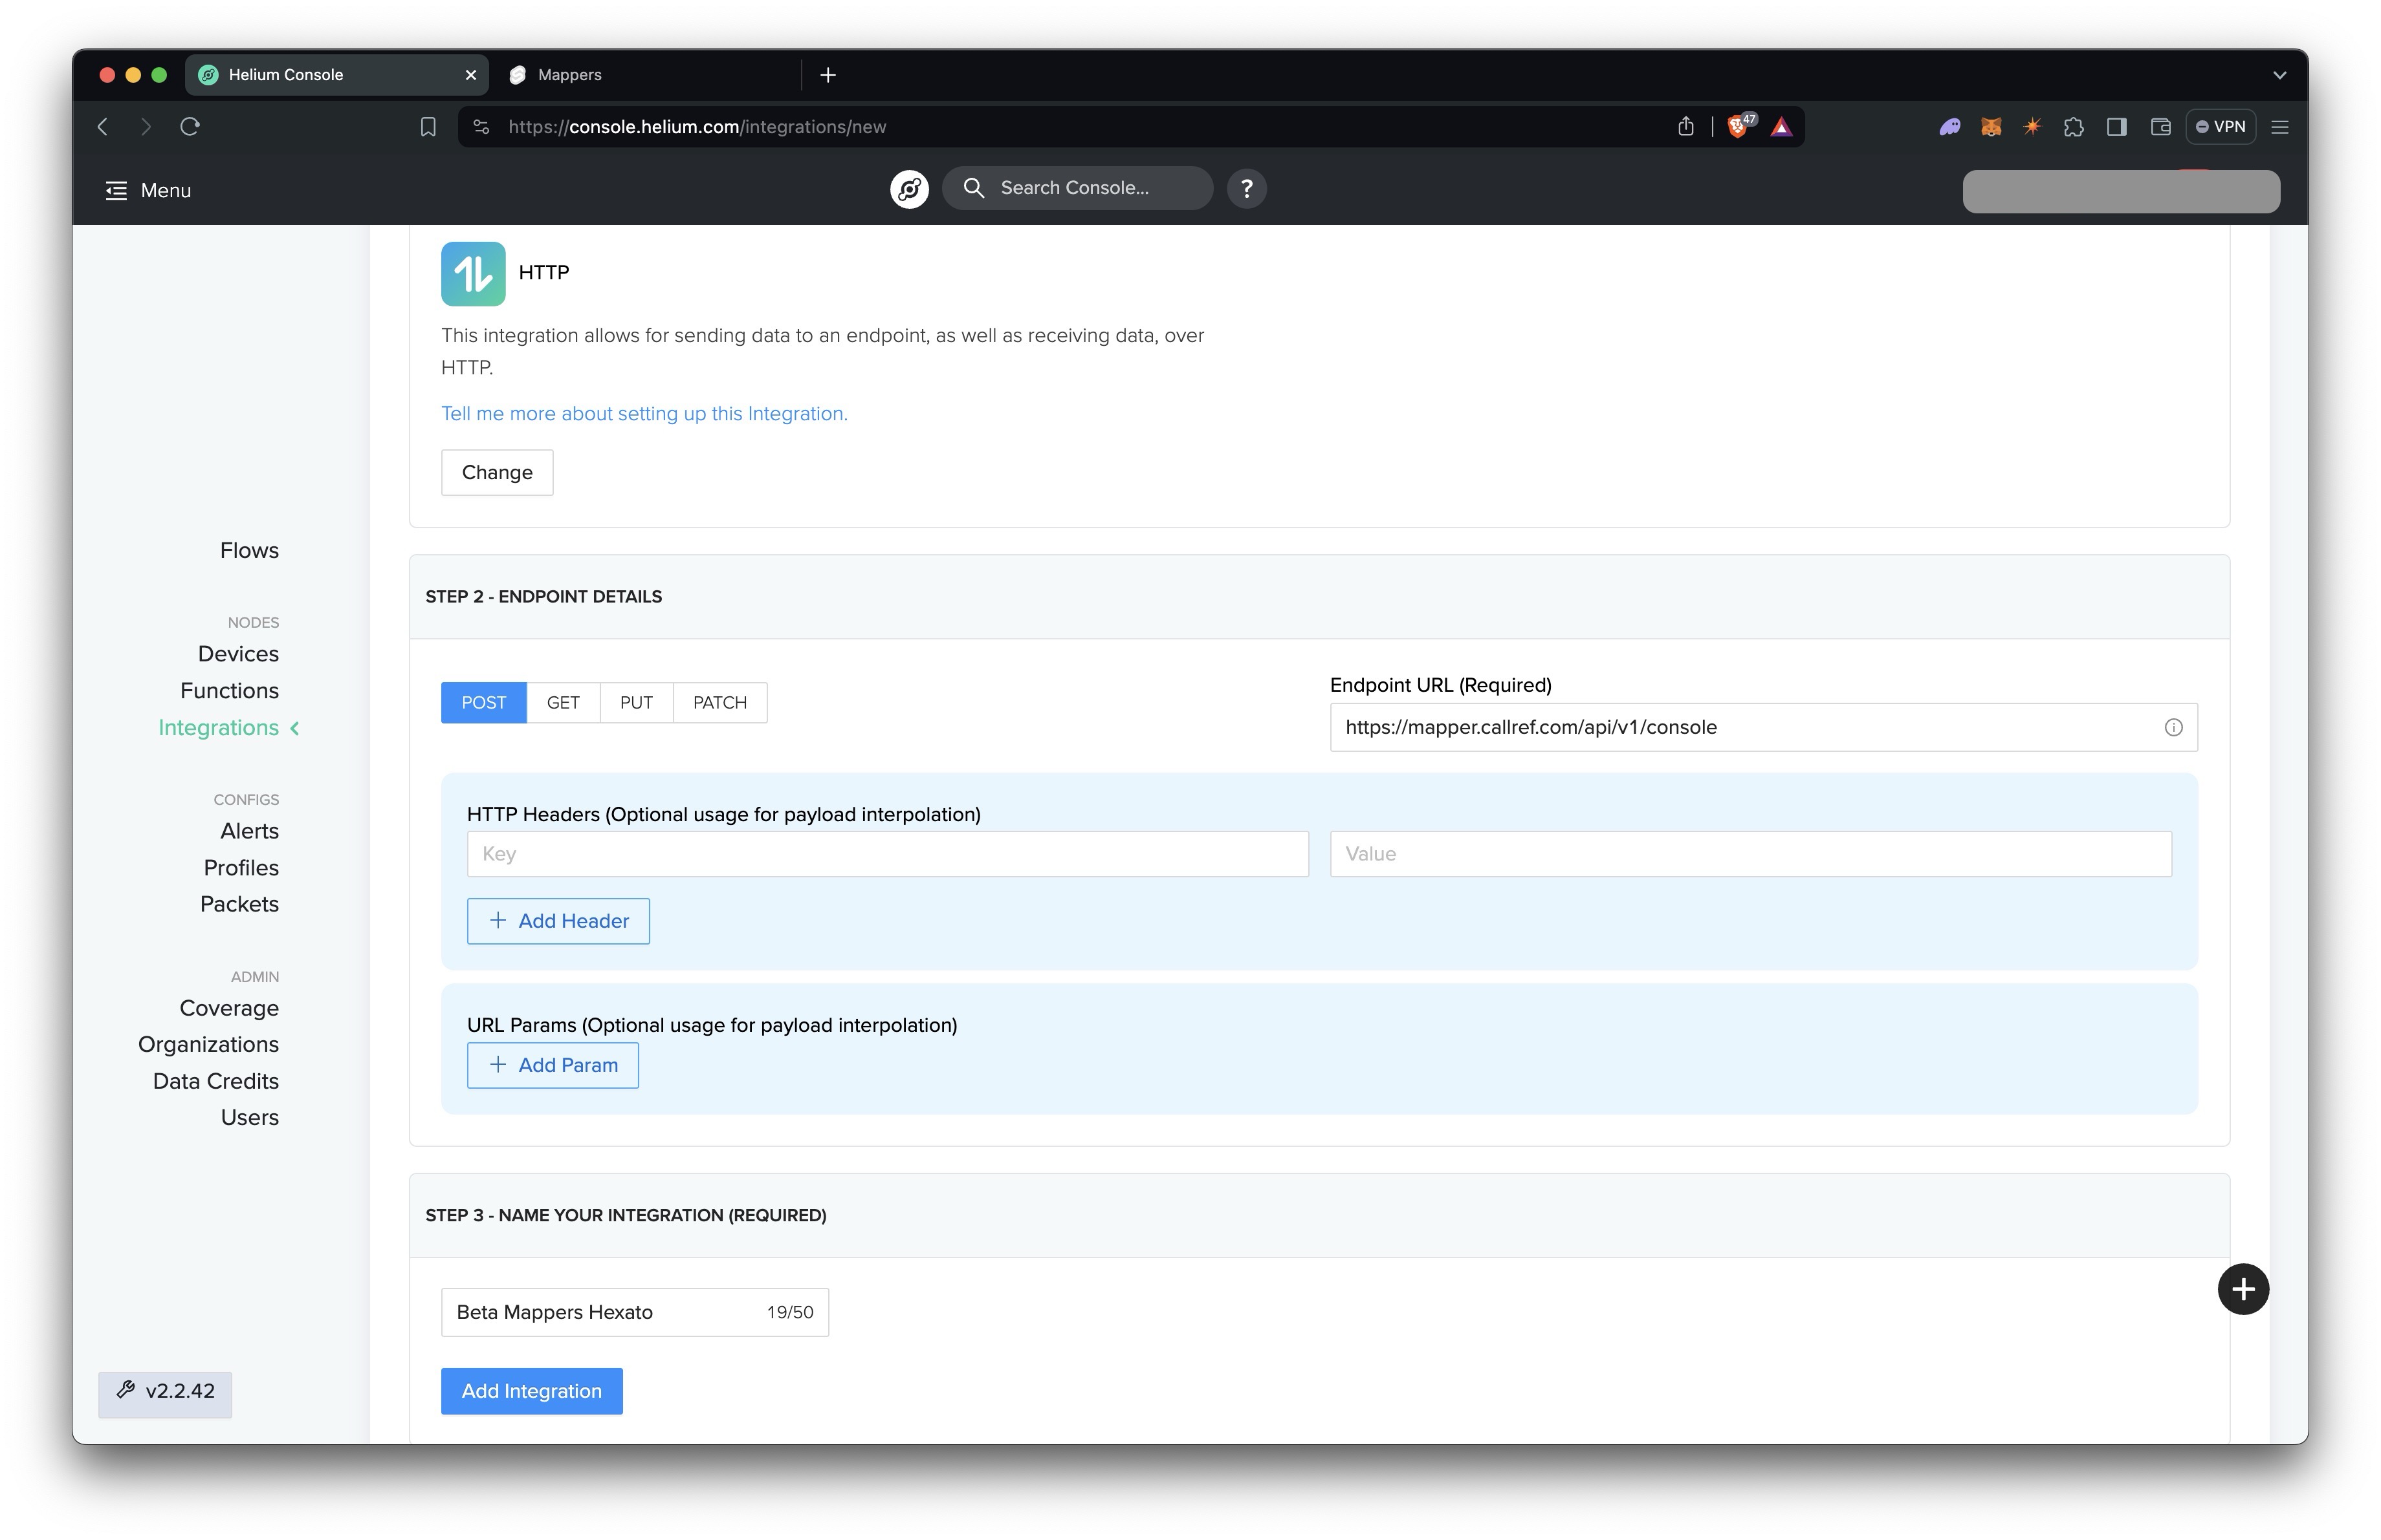Viewport: 2381px width, 1540px height.
Task: Select the GET method
Action: point(564,703)
